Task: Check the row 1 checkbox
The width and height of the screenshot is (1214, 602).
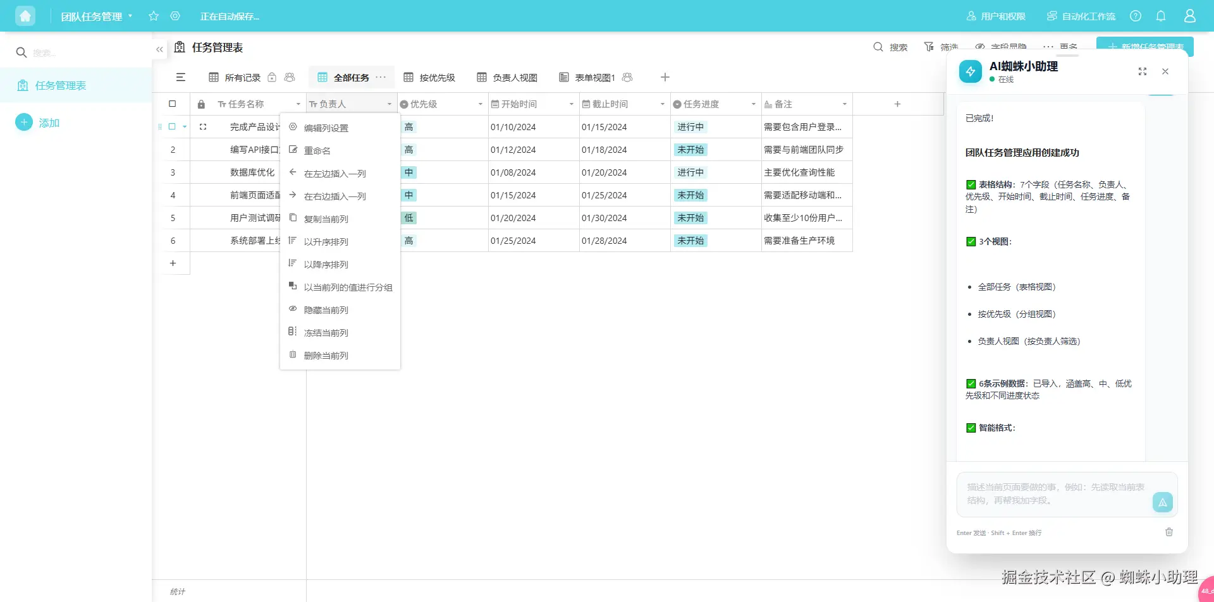Action: coord(172,126)
